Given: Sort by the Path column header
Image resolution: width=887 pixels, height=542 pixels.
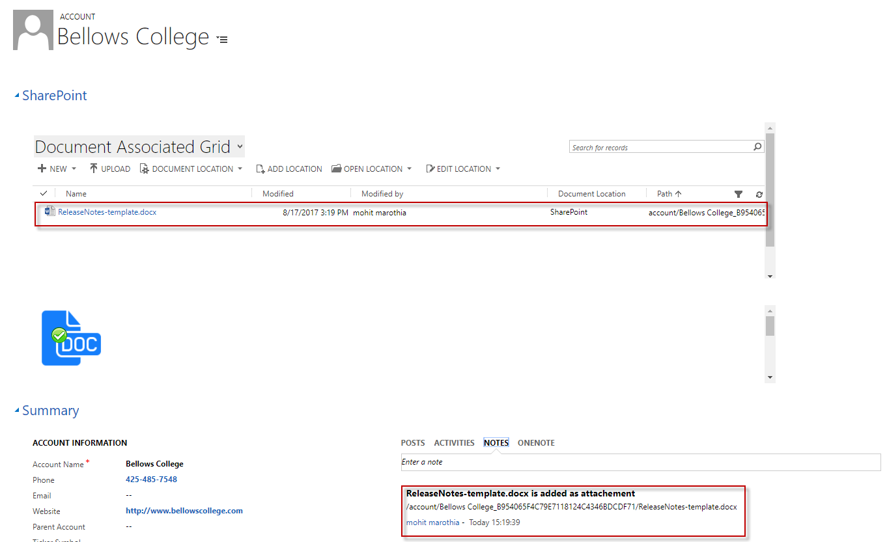Looking at the screenshot, I should tap(669, 194).
